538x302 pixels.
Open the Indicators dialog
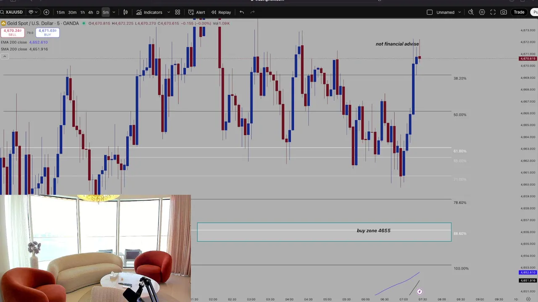tap(150, 12)
